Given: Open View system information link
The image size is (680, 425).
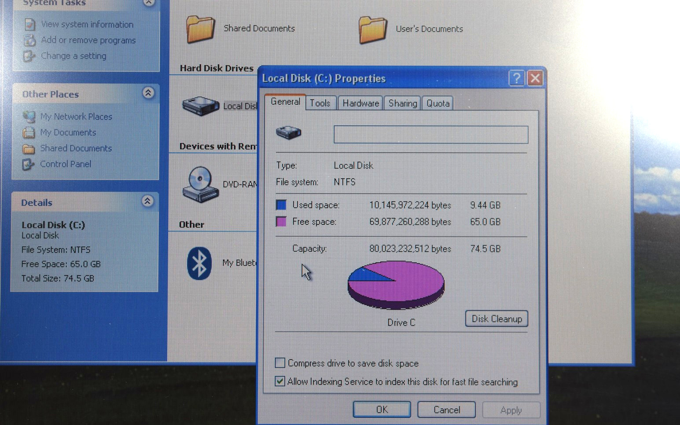Looking at the screenshot, I should tap(87, 25).
